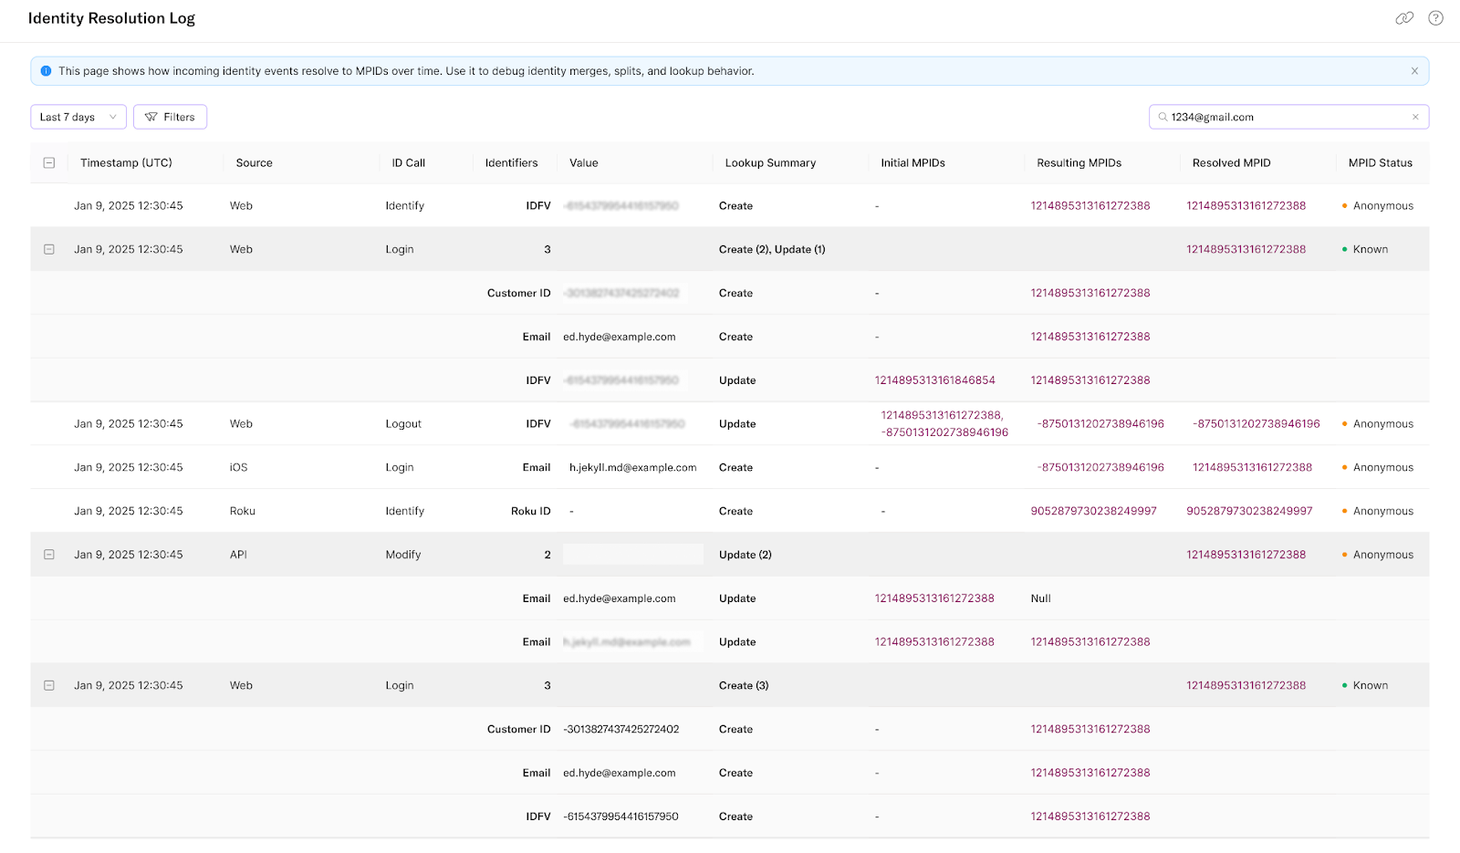Click the copy page link icon
This screenshot has width=1460, height=853.
pyautogui.click(x=1403, y=17)
